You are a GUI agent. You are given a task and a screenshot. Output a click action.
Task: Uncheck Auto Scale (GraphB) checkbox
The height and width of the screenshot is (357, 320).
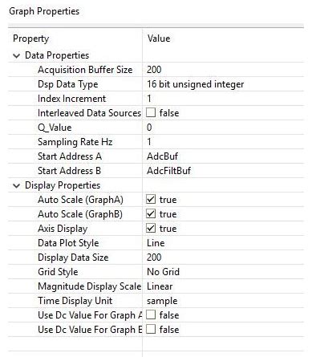tap(151, 214)
